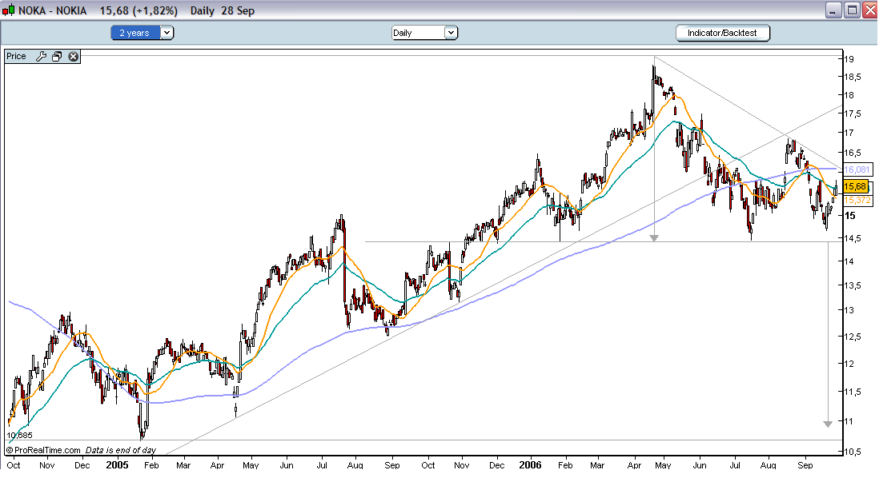Viewport: 879px width, 478px height.
Task: Select the 2 years period field
Action: coord(135,33)
